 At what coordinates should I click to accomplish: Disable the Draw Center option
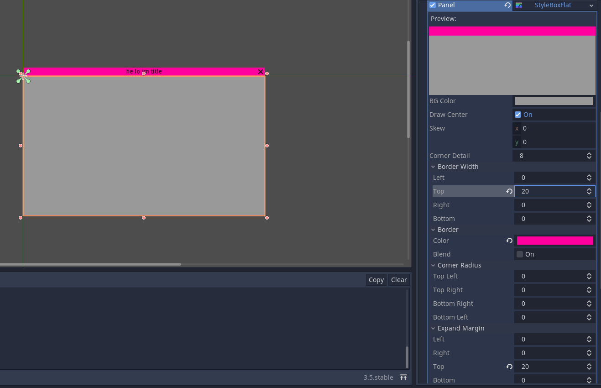pos(518,115)
